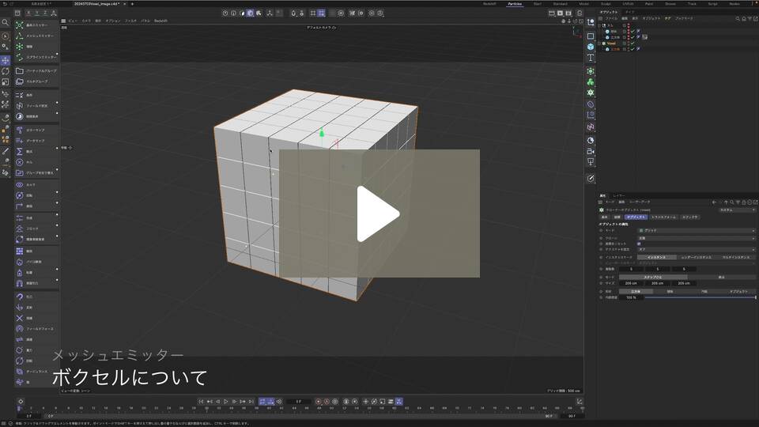The height and width of the screenshot is (427, 759).
Task: Click the timeline ruler at frame 40
Action: click(x=269, y=409)
